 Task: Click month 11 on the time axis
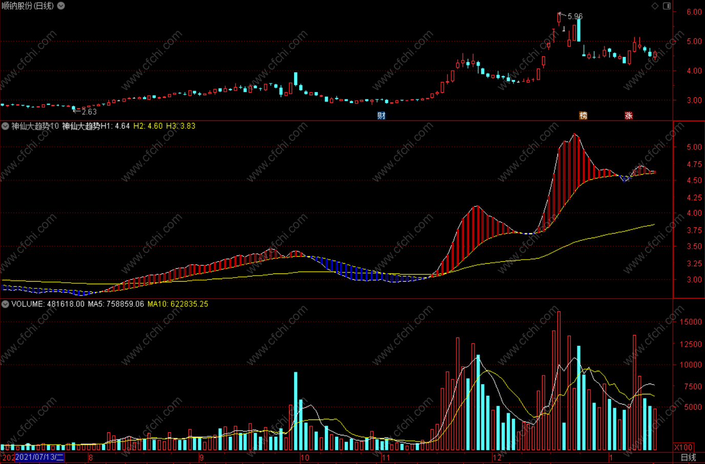pyautogui.click(x=386, y=458)
